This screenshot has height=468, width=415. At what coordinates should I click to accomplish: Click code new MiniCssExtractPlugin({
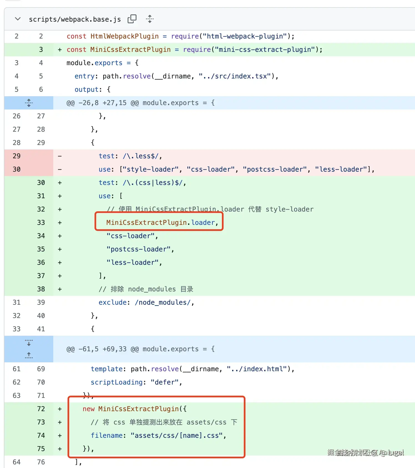click(x=135, y=409)
